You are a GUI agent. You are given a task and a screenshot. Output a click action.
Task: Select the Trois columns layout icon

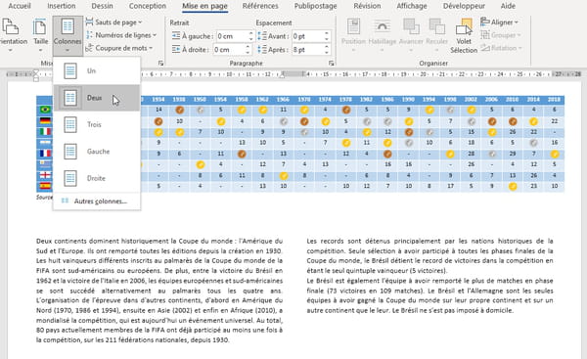point(70,124)
